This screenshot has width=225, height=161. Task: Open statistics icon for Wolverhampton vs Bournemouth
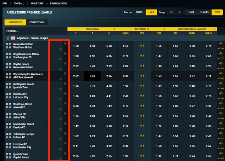pyautogui.click(x=65, y=73)
